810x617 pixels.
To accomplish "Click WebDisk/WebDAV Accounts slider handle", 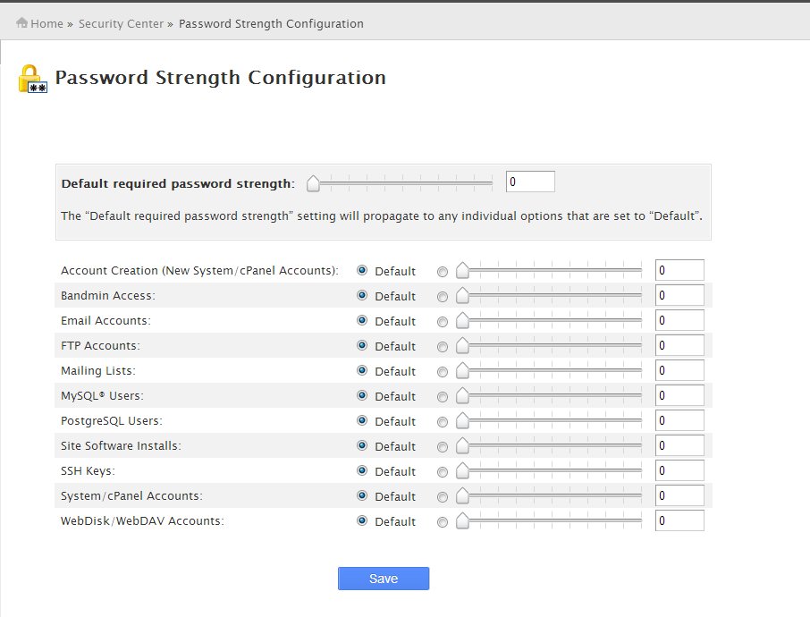I will point(462,521).
